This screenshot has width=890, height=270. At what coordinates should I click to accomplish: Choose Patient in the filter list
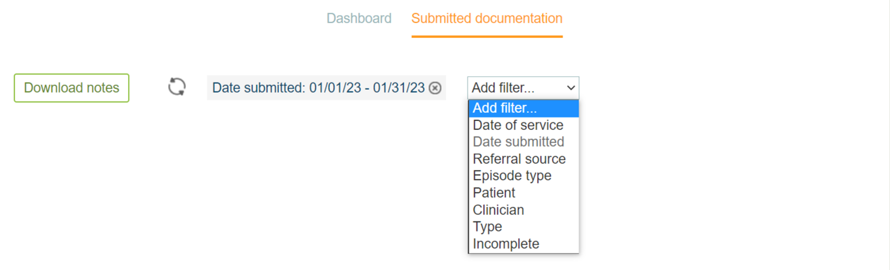(494, 193)
